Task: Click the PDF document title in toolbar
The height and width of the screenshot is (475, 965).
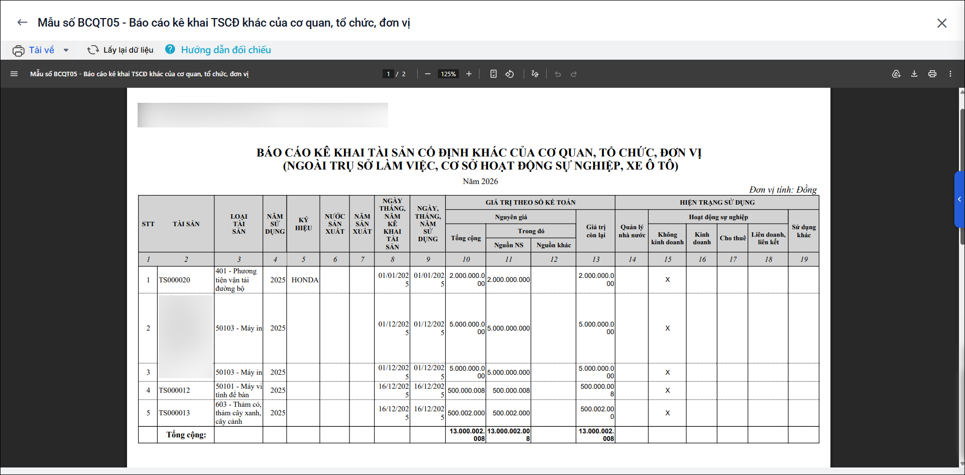Action: click(x=139, y=74)
